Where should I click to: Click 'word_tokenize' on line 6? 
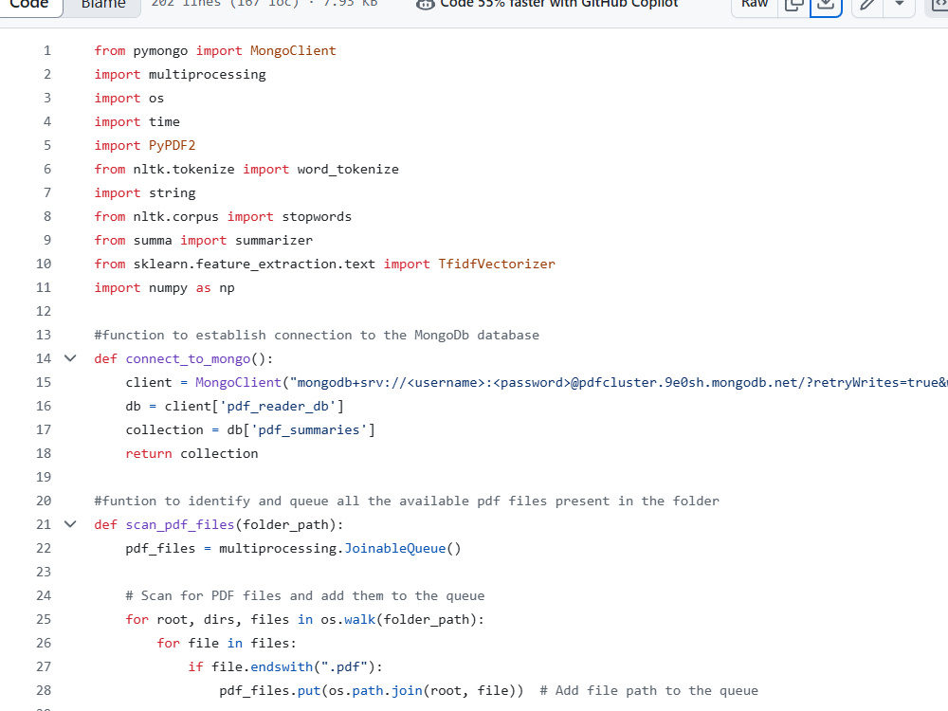348,170
